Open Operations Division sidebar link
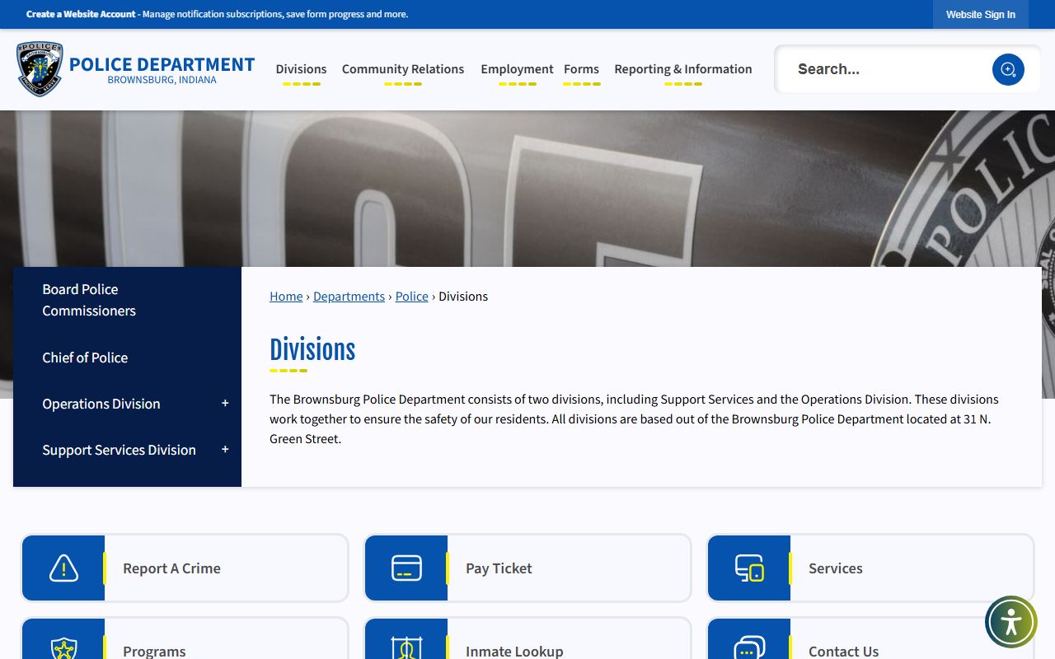Screen dimensions: 1055x659 101,404
